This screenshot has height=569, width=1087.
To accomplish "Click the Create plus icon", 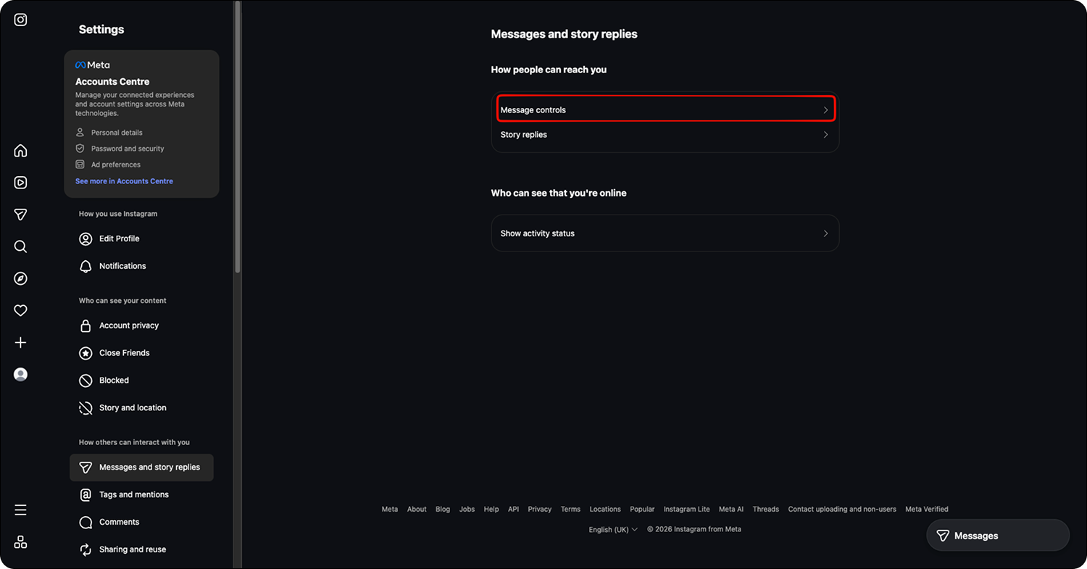I will click(x=20, y=342).
